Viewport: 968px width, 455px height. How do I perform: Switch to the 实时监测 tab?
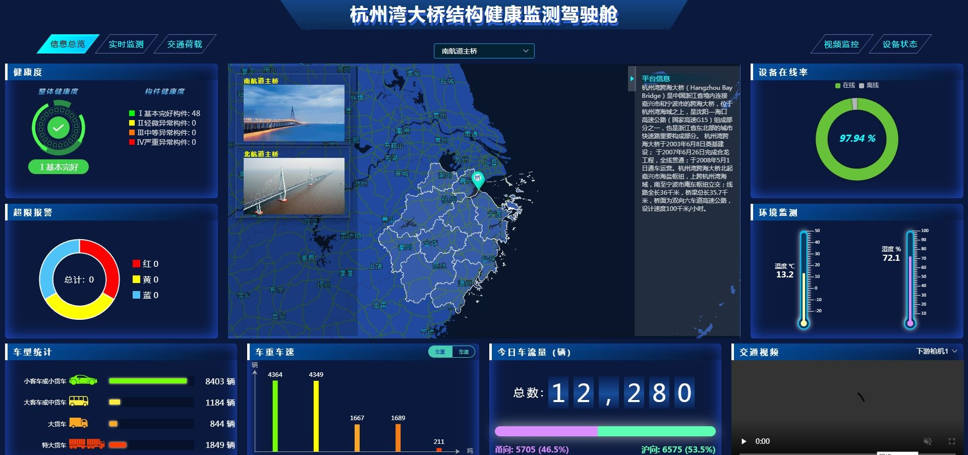[x=126, y=44]
